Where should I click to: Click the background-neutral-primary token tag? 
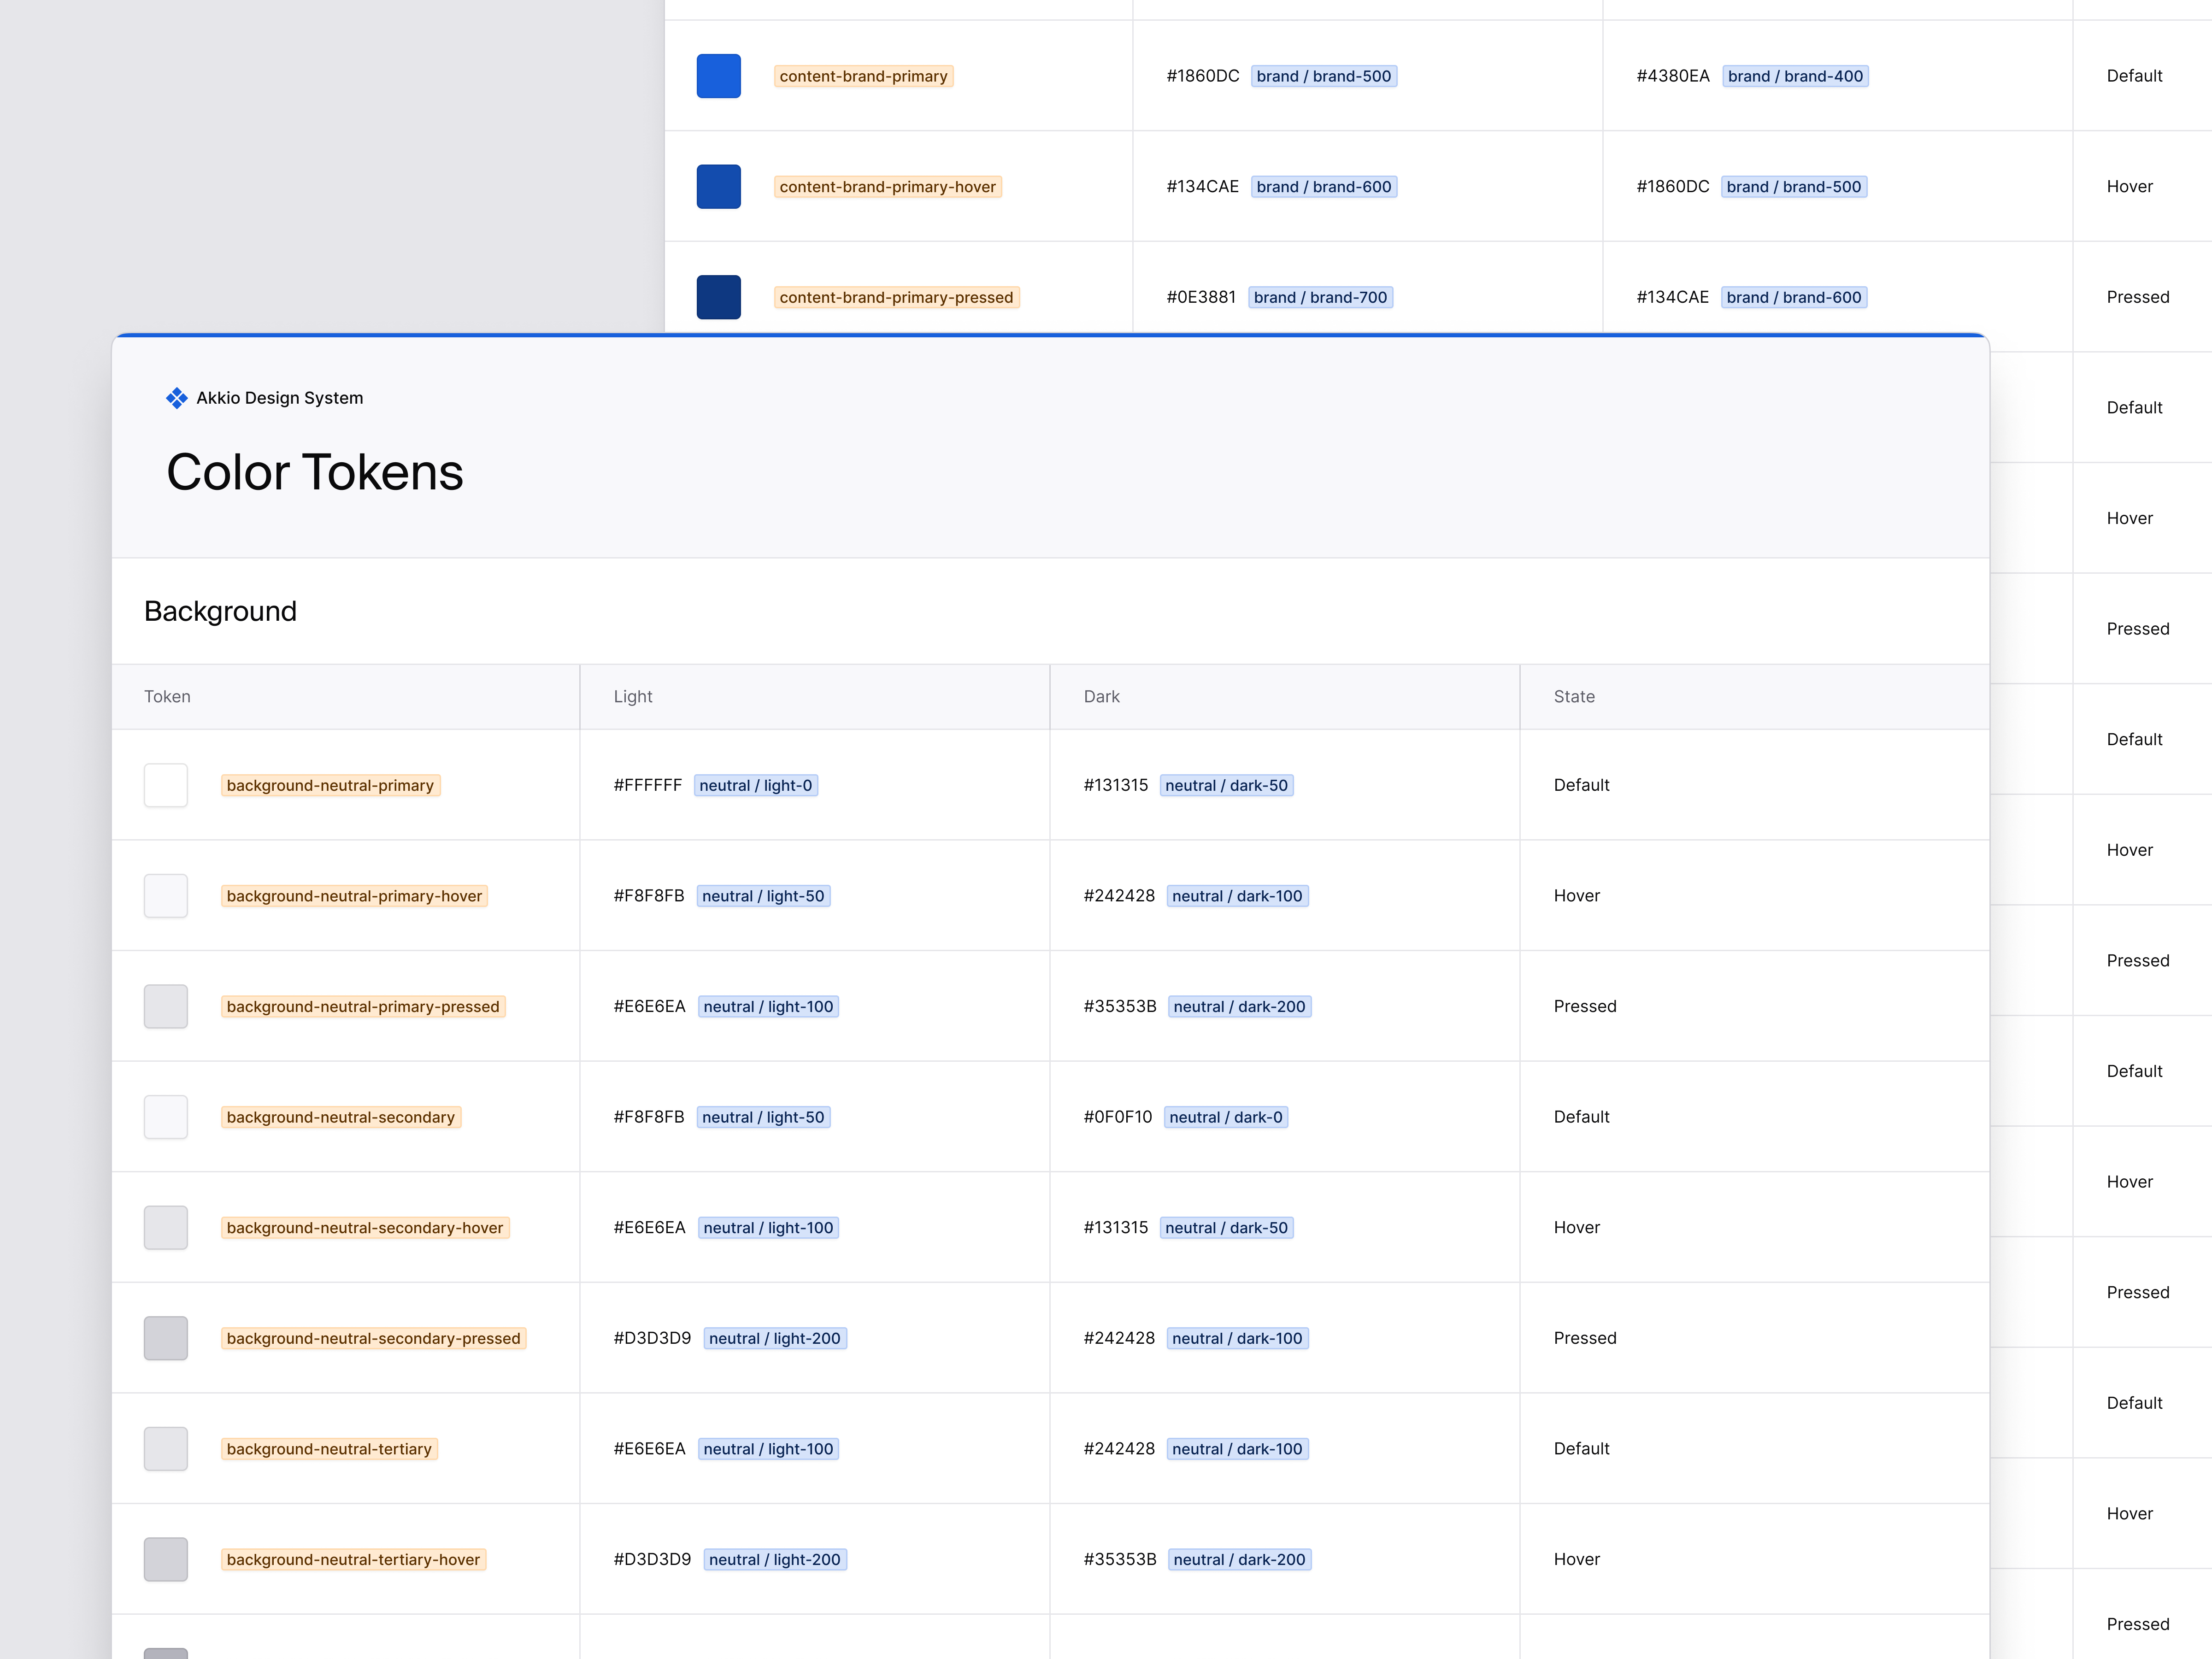[330, 785]
